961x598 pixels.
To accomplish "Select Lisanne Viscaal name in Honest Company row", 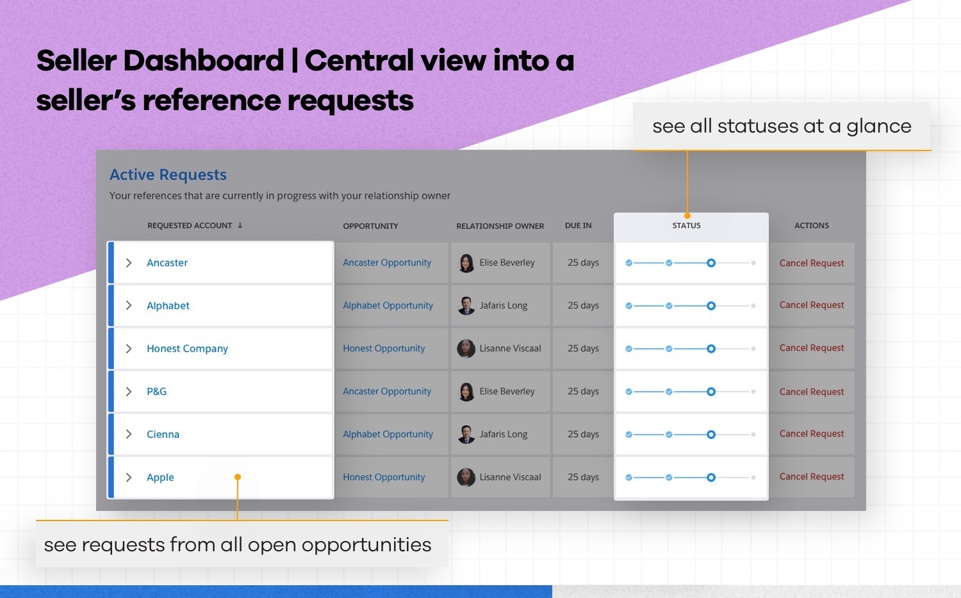I will (x=510, y=348).
